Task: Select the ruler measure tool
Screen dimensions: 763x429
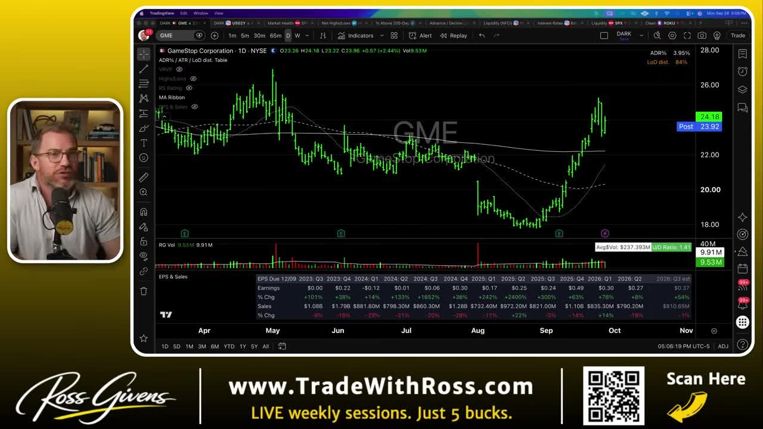Action: (x=144, y=178)
